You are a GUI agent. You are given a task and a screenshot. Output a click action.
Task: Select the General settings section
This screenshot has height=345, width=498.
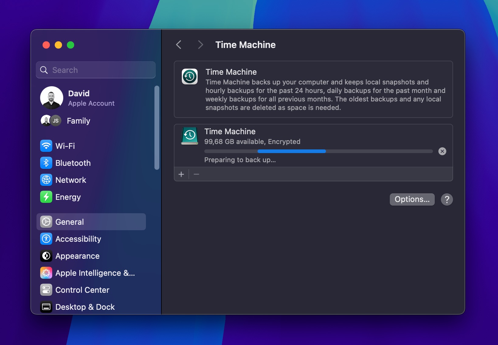[69, 222]
